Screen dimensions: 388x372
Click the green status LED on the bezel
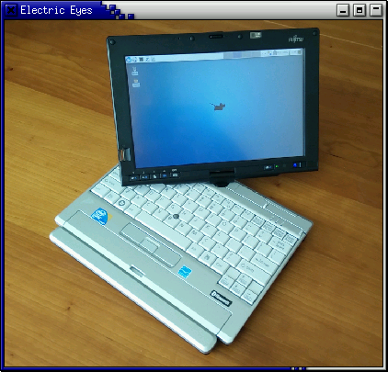click(277, 166)
